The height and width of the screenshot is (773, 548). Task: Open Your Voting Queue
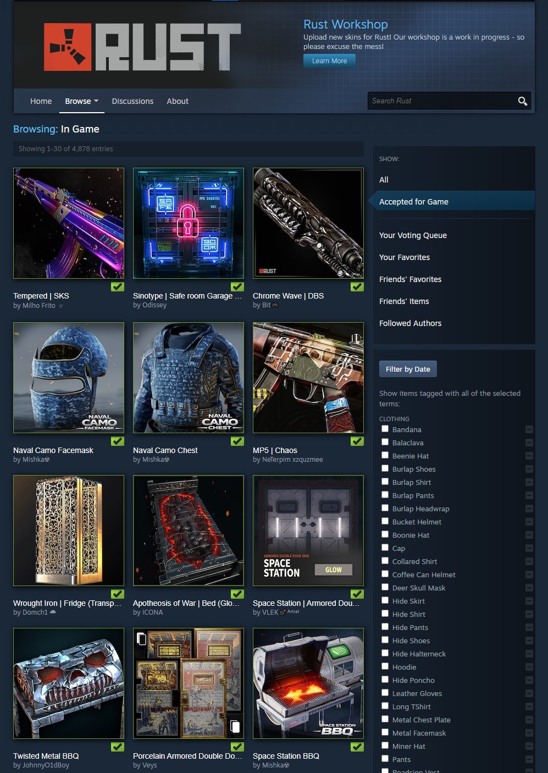(x=413, y=235)
